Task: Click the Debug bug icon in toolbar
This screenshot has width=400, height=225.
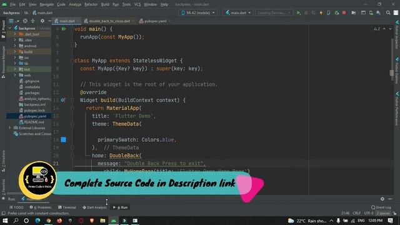Action: (306, 12)
